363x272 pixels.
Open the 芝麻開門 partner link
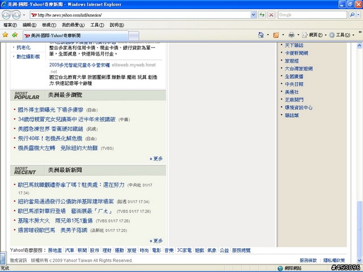click(x=294, y=100)
